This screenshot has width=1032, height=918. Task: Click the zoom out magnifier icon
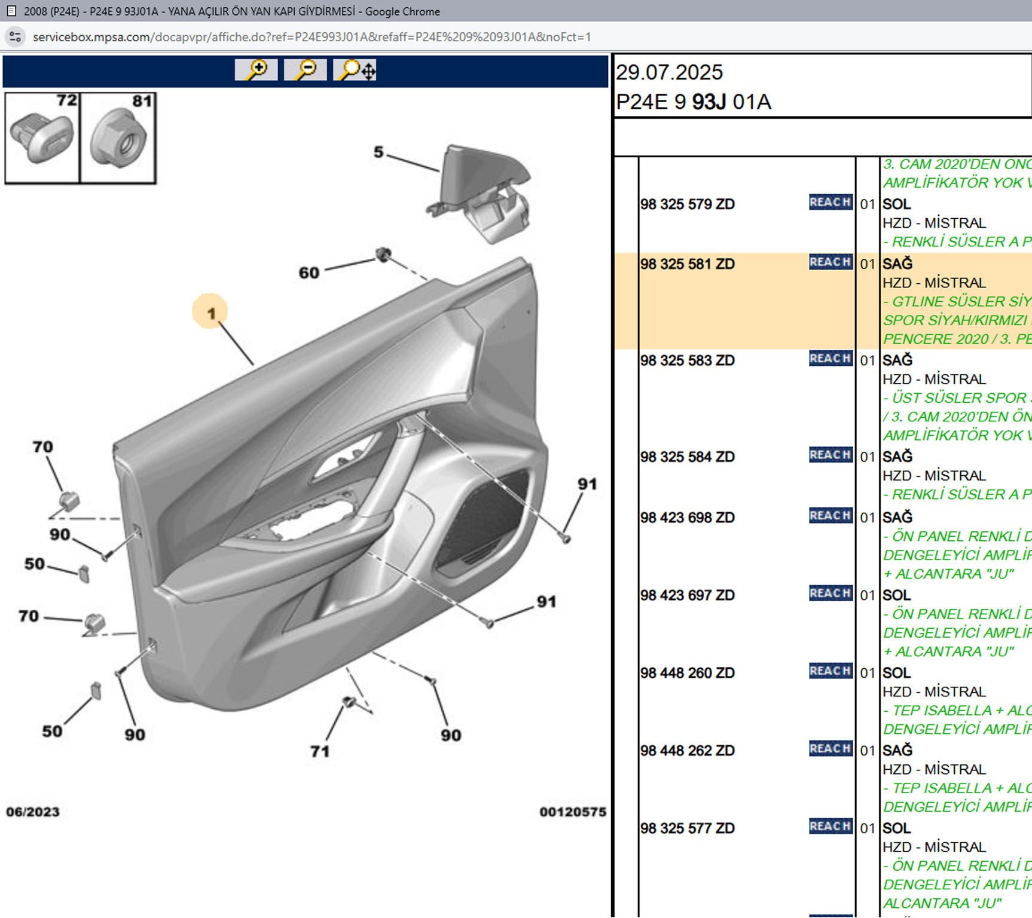click(x=305, y=70)
